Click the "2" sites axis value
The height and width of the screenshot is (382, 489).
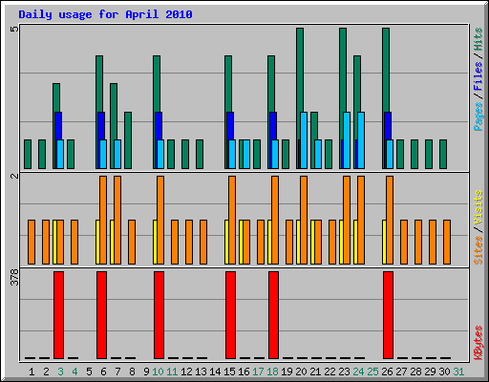(14, 176)
